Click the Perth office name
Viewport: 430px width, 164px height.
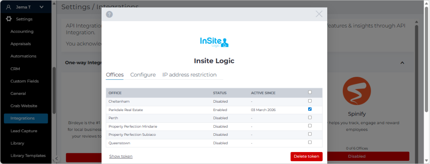113,118
